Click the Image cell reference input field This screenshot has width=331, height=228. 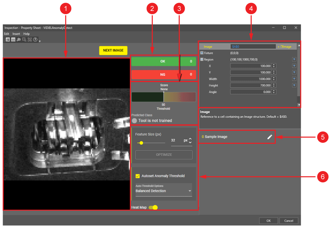[x=253, y=47]
